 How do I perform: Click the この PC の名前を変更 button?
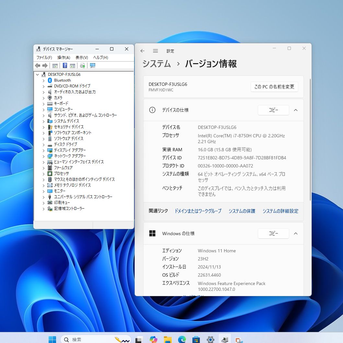(x=274, y=87)
